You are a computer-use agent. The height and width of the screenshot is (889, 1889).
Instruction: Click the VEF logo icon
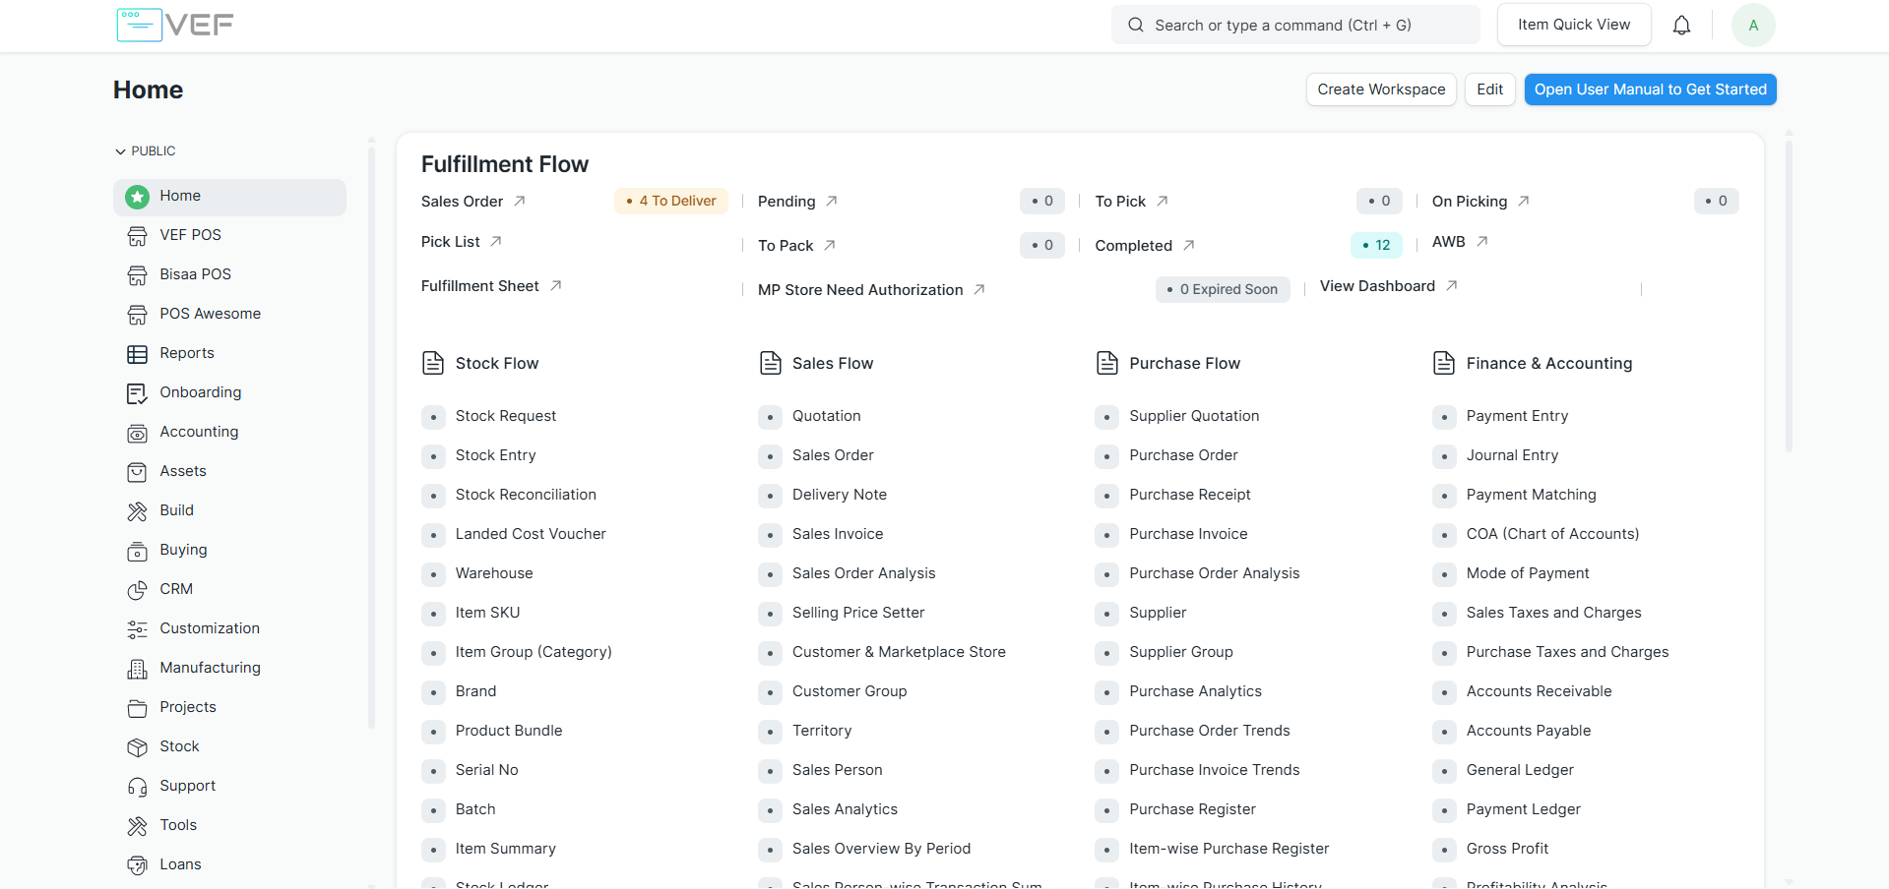(x=139, y=25)
